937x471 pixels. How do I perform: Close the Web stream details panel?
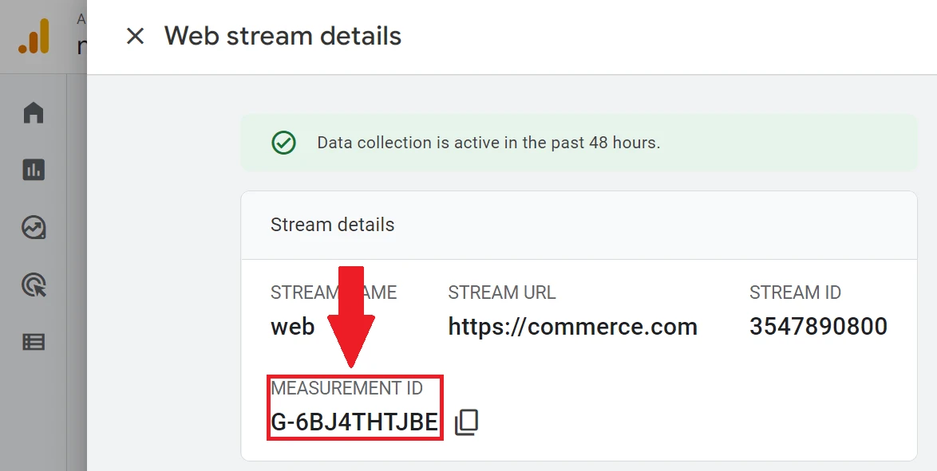pyautogui.click(x=135, y=36)
